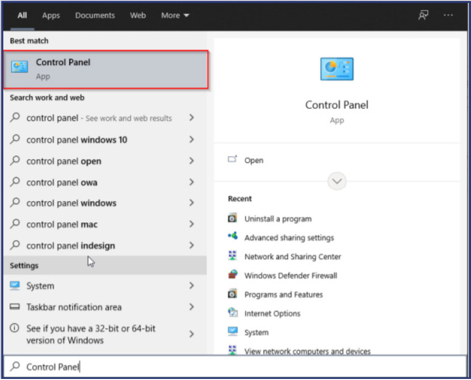Viewport: 471px width, 380px height.
Task: Switch to the Apps tab
Action: (51, 15)
